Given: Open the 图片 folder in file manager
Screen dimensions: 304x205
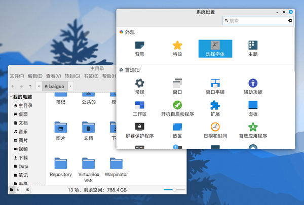Looking at the screenshot, I should pos(61,131).
